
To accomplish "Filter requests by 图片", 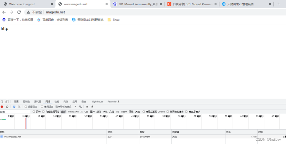I will [92, 112].
